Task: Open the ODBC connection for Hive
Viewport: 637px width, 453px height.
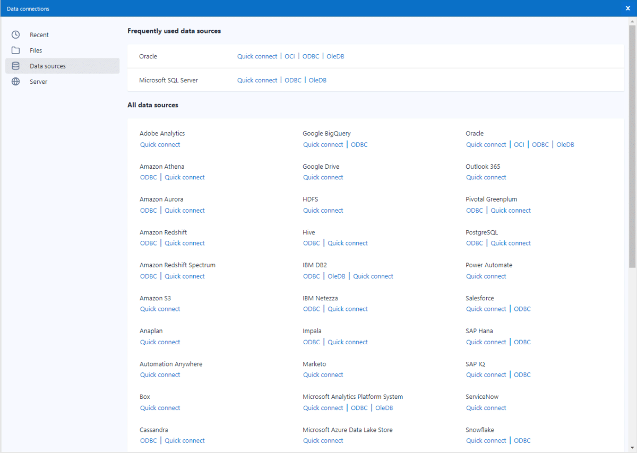Action: click(312, 243)
